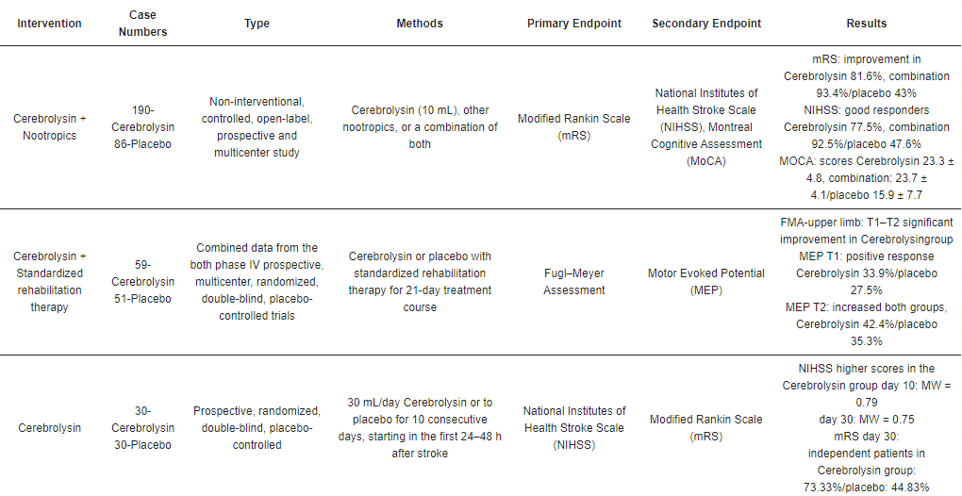The image size is (962, 496).
Task: Select the Type column header
Action: pos(257,24)
